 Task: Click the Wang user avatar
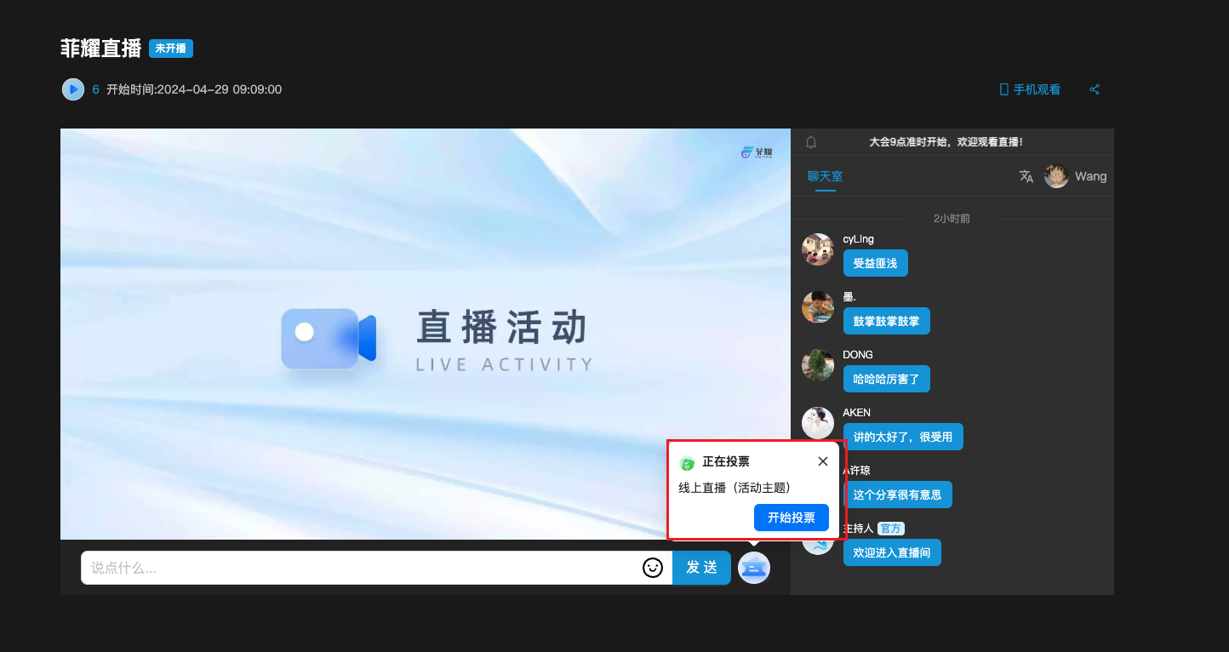[x=1056, y=176]
